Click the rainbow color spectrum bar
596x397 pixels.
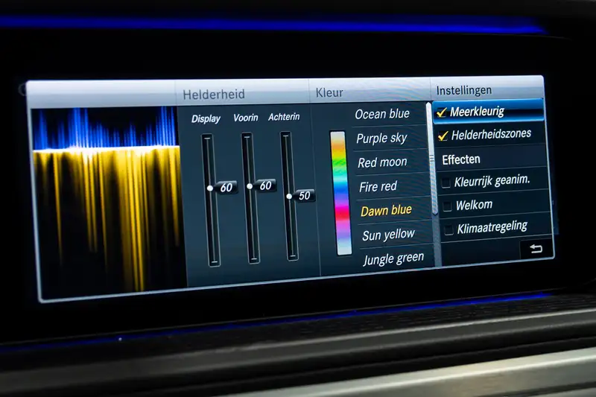(340, 192)
